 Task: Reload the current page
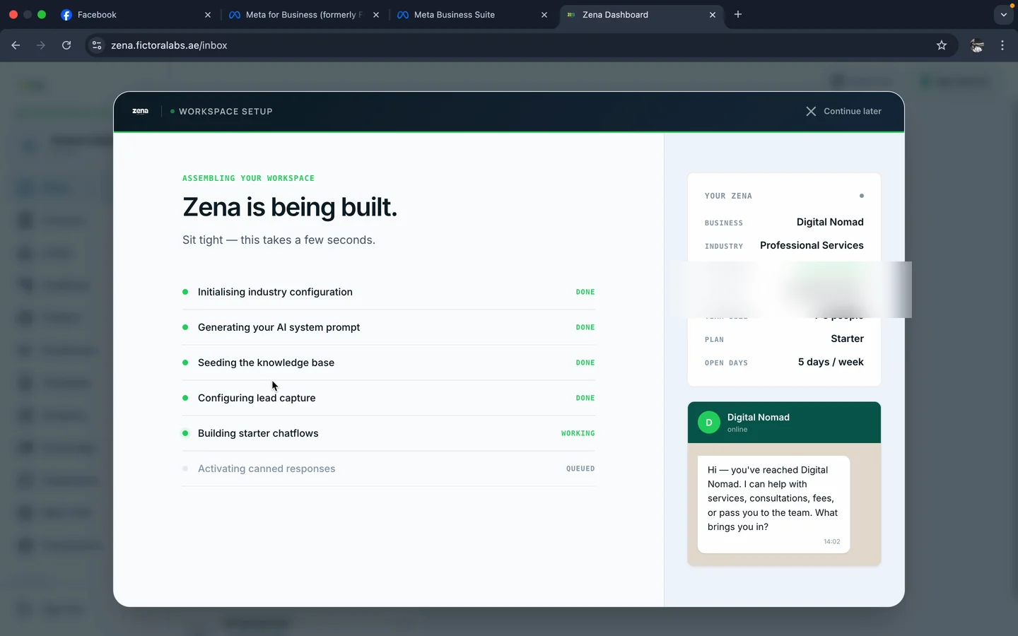tap(66, 45)
